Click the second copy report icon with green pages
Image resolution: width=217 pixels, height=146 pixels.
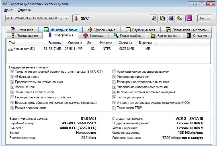[163, 18]
